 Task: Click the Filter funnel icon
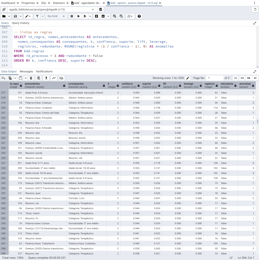(x=37, y=16)
